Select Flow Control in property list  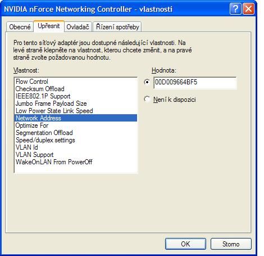76,82
